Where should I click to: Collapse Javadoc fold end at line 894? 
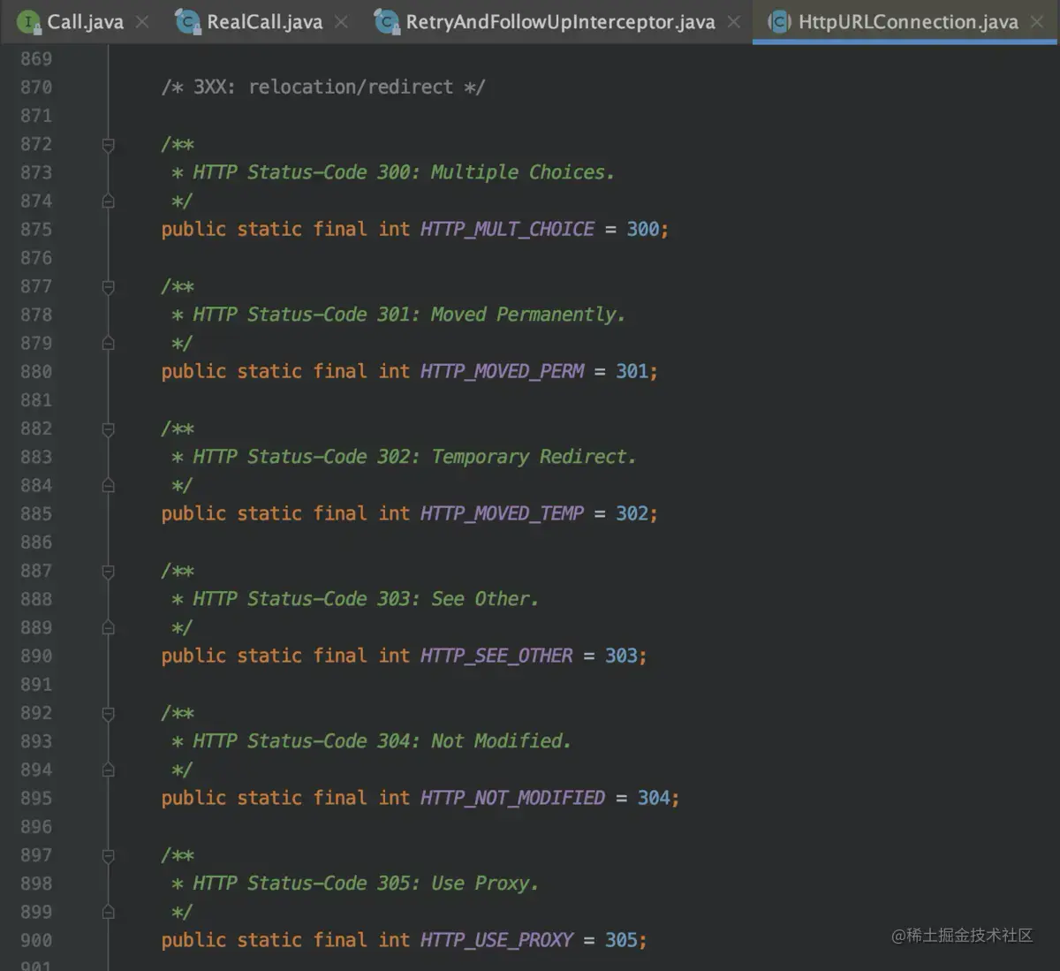pyautogui.click(x=108, y=770)
